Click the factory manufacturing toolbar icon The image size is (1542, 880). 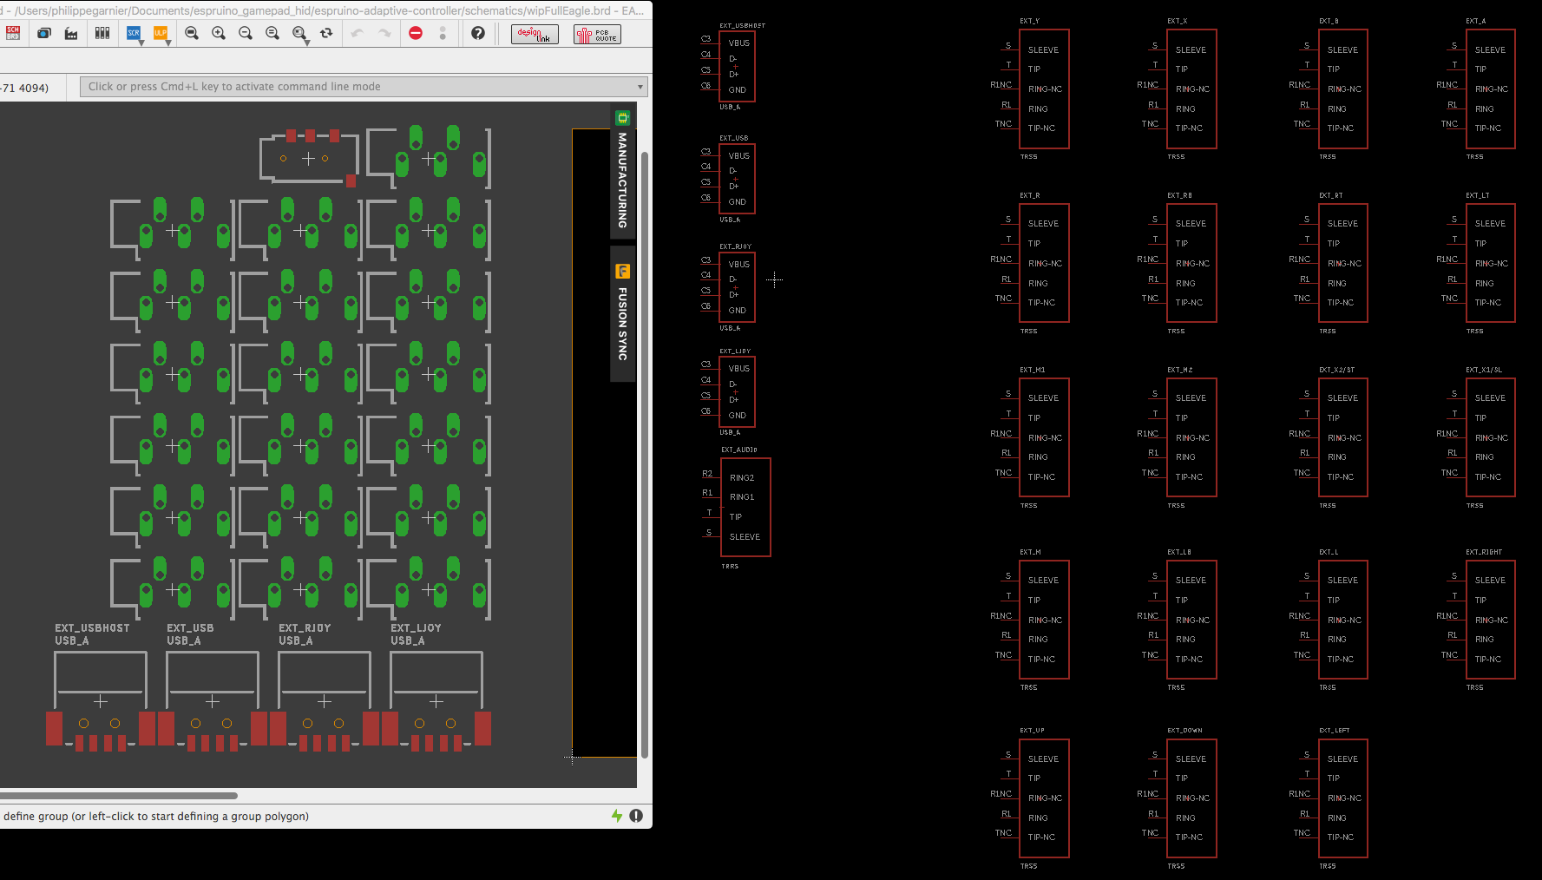click(x=71, y=33)
